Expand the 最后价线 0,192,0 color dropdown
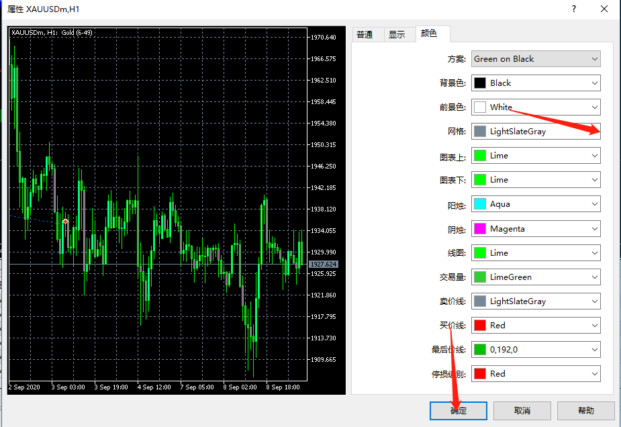621x427 pixels. pos(536,349)
